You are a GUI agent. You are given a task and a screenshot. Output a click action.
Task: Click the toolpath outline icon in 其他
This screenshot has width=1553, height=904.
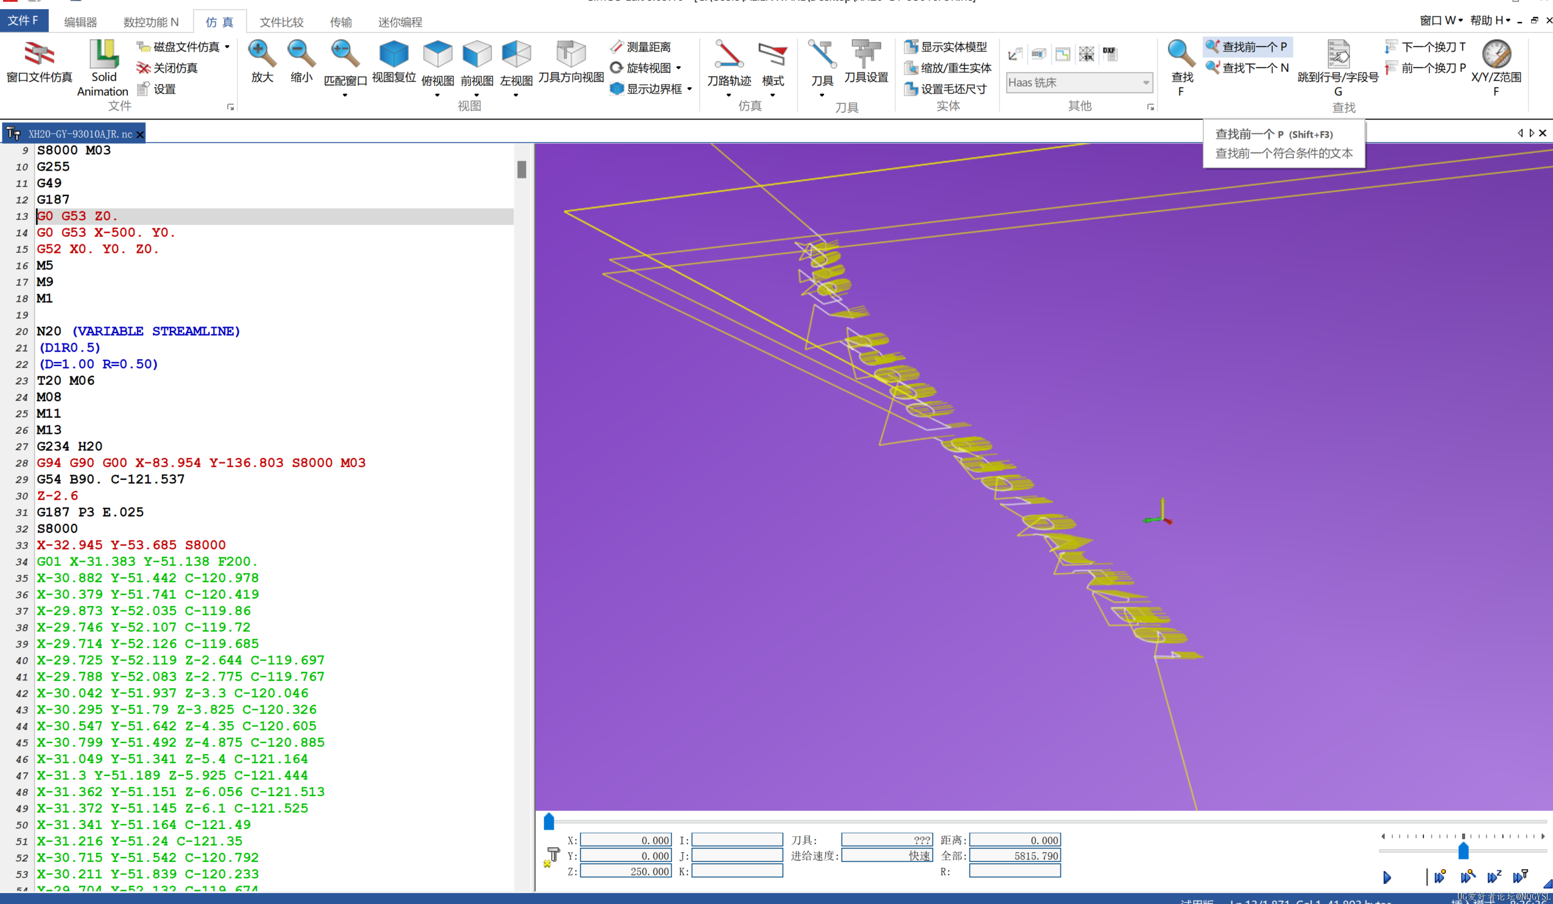tap(1063, 54)
